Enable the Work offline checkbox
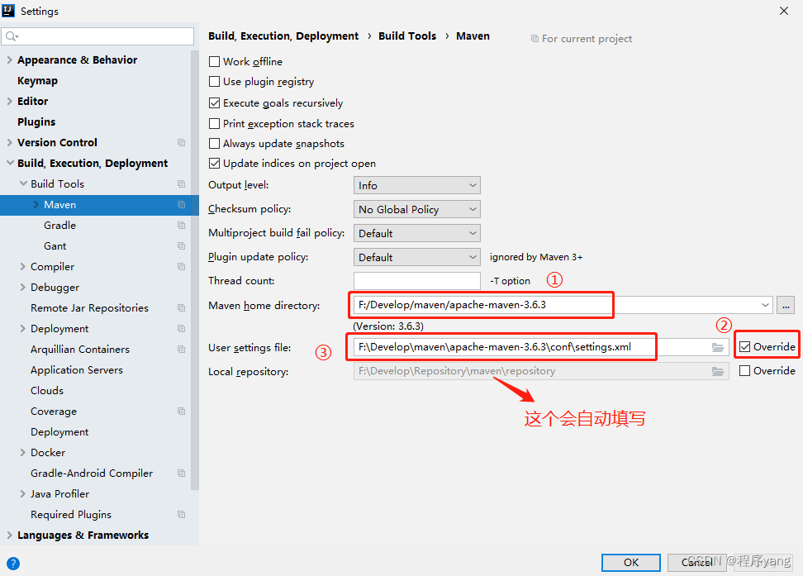803x576 pixels. (x=214, y=61)
